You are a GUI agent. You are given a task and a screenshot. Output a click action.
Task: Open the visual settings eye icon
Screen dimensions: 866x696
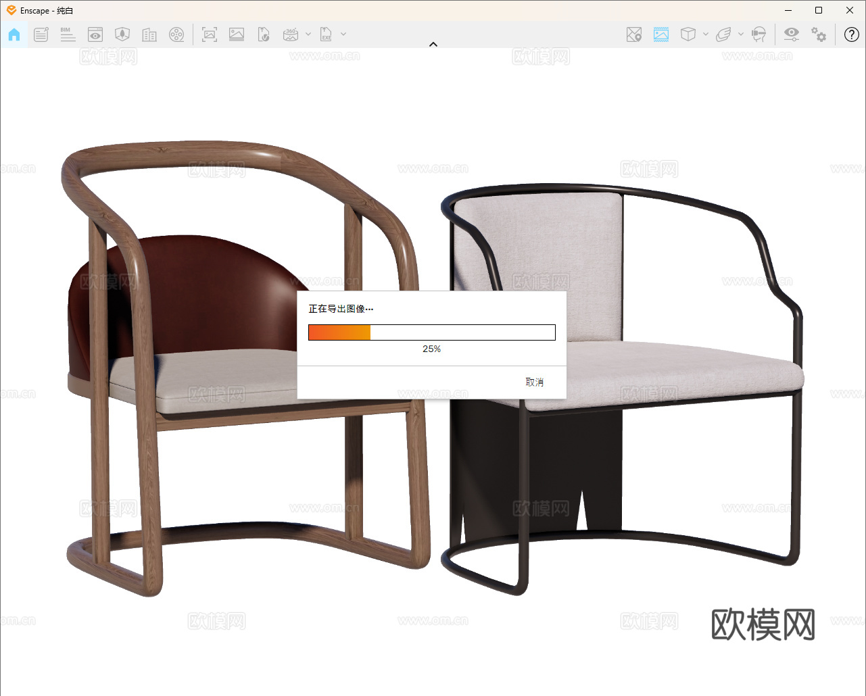pyautogui.click(x=791, y=34)
